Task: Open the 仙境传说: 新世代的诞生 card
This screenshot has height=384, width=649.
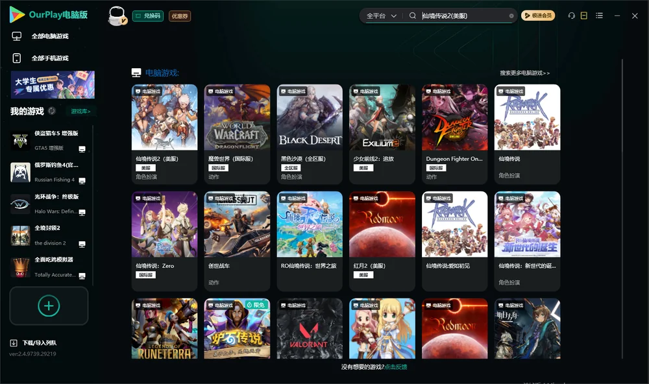Action: [x=527, y=241]
